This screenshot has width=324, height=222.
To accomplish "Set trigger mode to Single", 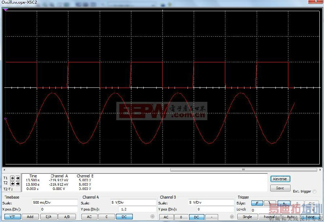I will (247, 217).
